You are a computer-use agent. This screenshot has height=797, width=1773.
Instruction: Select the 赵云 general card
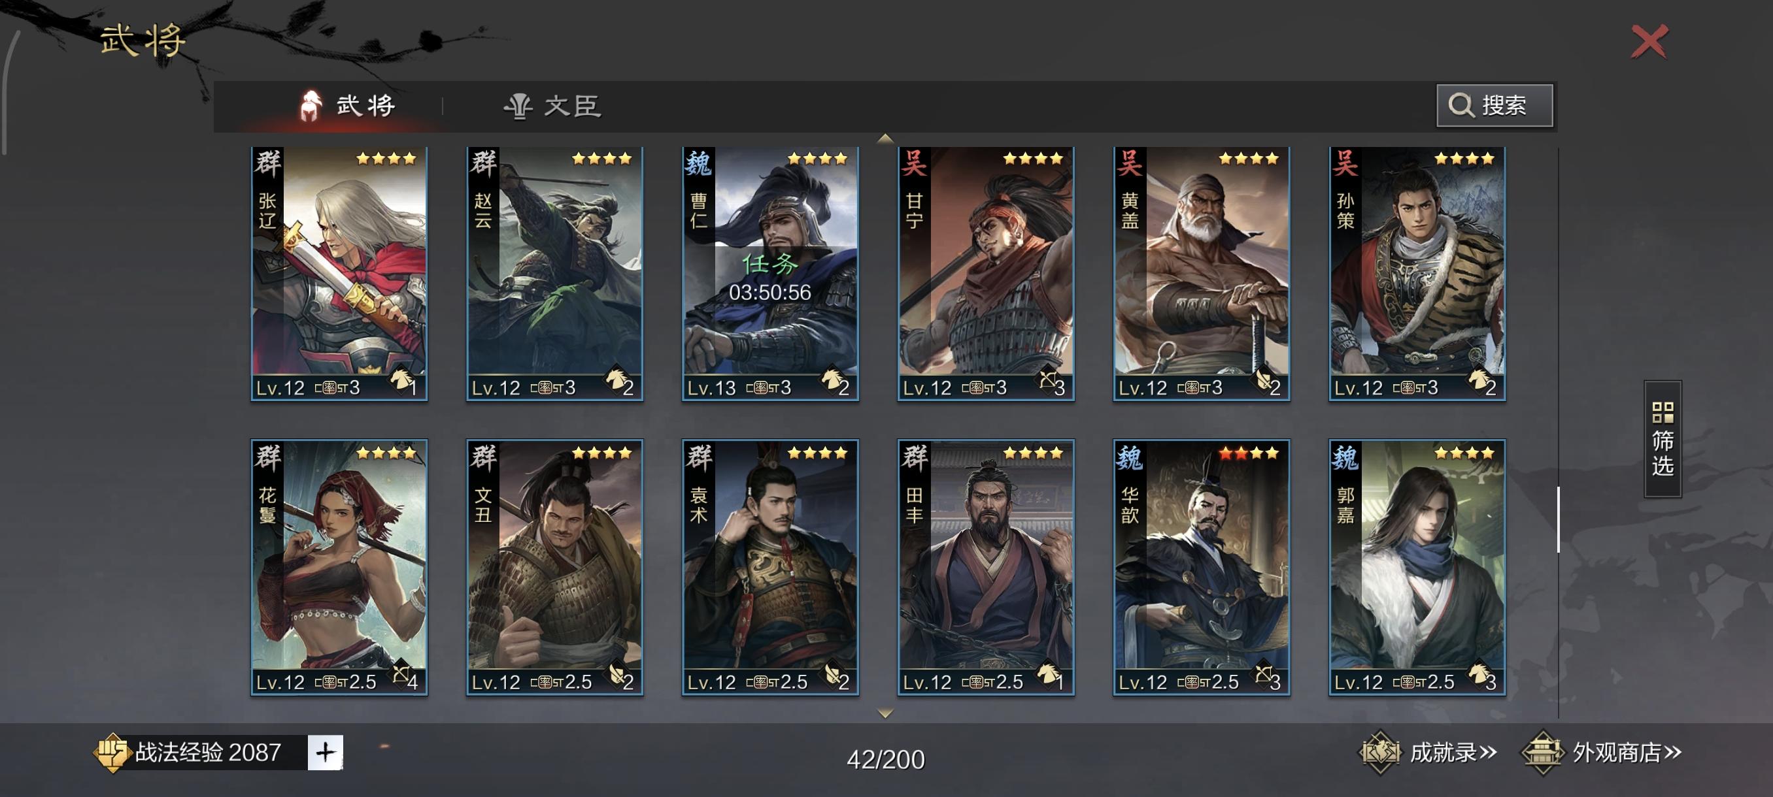click(554, 274)
